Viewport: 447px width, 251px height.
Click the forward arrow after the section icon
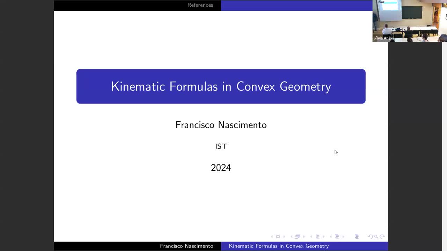324,237
